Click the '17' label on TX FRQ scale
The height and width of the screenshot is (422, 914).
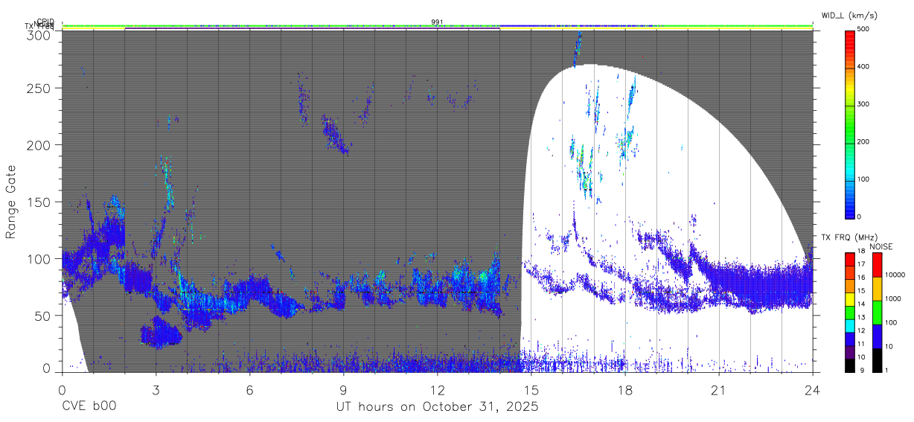click(861, 264)
